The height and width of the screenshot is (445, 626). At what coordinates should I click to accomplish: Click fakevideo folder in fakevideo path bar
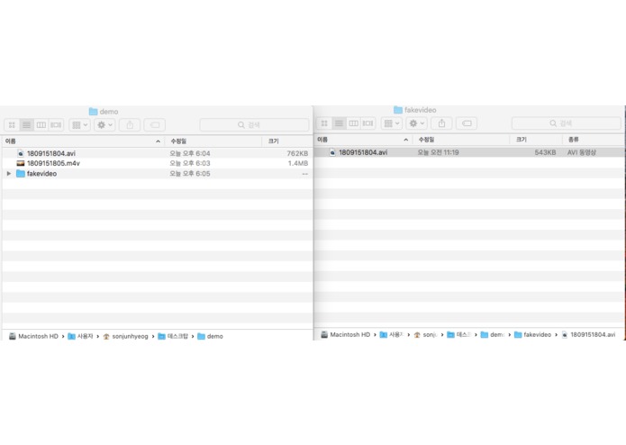point(532,334)
